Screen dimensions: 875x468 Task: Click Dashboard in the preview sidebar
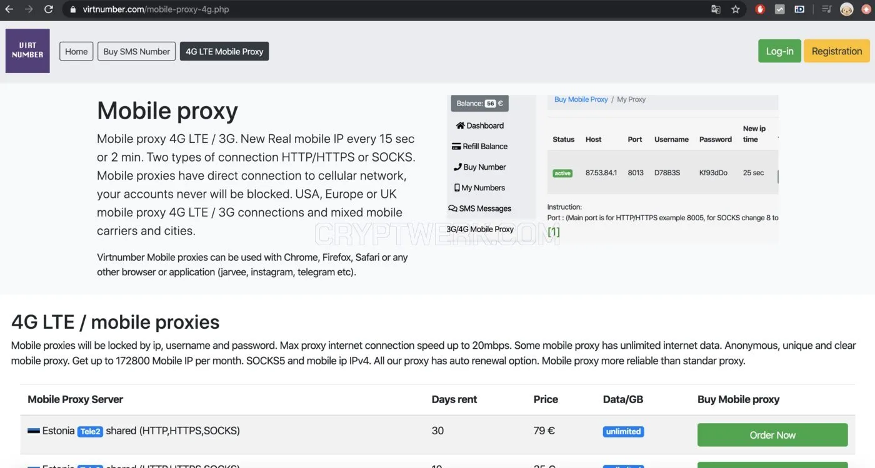click(480, 125)
